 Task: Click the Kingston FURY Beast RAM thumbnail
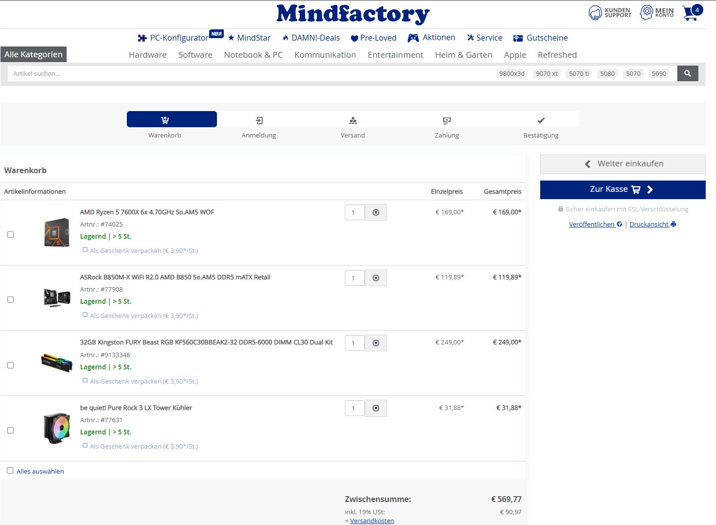coord(56,363)
